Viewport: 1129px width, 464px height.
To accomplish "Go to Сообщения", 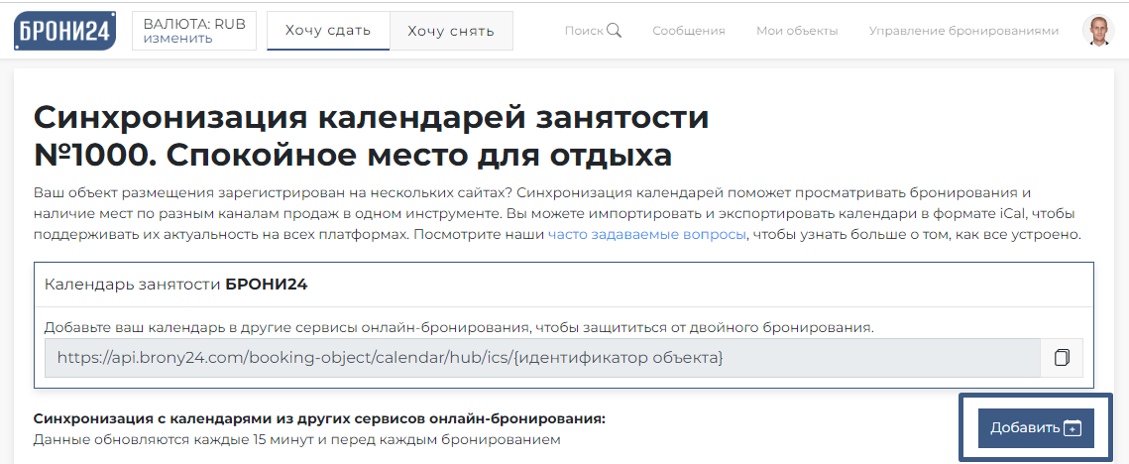I will (x=688, y=31).
